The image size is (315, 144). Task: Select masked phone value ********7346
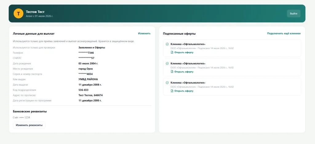(x=86, y=53)
